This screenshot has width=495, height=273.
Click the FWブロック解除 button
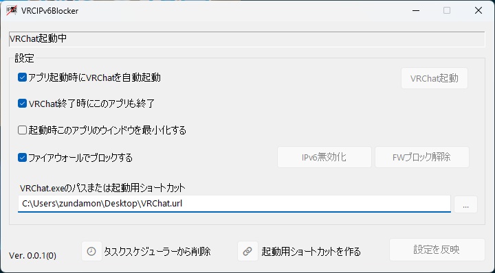click(x=421, y=157)
